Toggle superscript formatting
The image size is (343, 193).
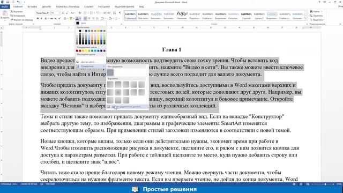pos(59,19)
